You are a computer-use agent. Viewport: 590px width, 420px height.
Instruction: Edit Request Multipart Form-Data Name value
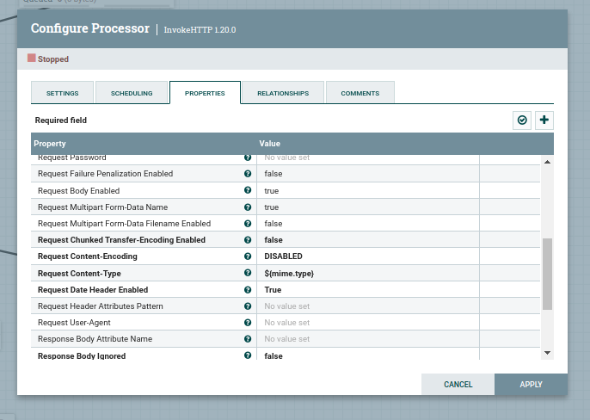pyautogui.click(x=368, y=207)
